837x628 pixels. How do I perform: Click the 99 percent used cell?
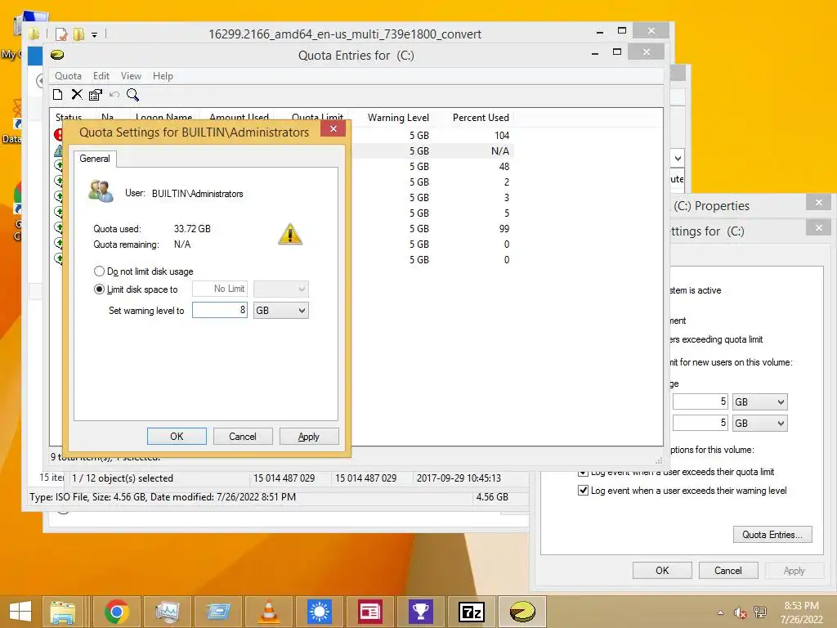coord(504,229)
